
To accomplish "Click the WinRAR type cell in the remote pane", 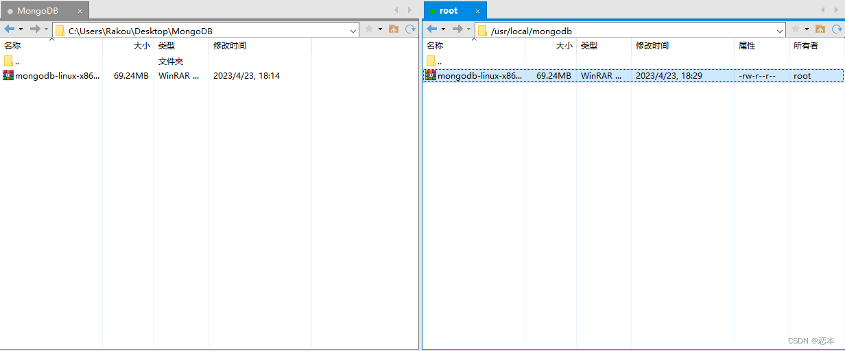I will click(602, 76).
